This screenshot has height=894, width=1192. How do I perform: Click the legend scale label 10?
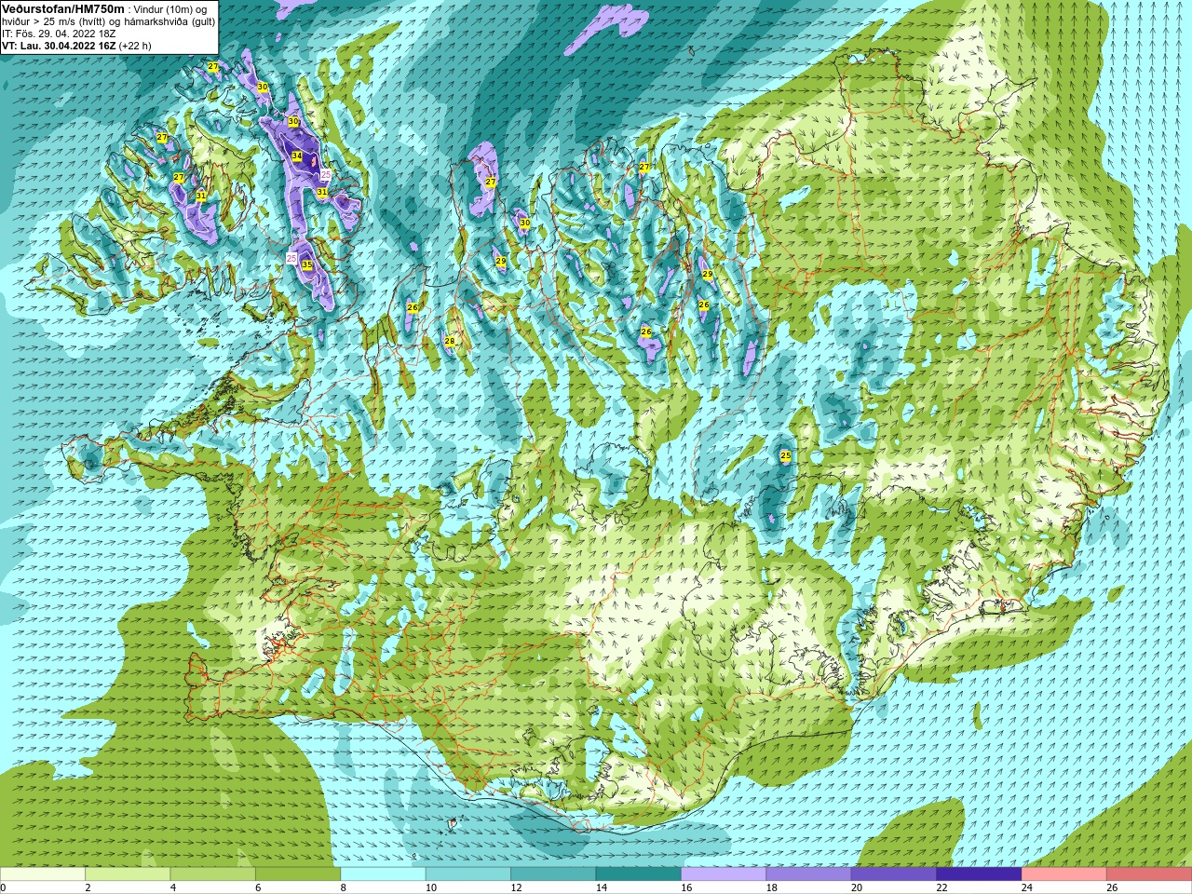430,887
